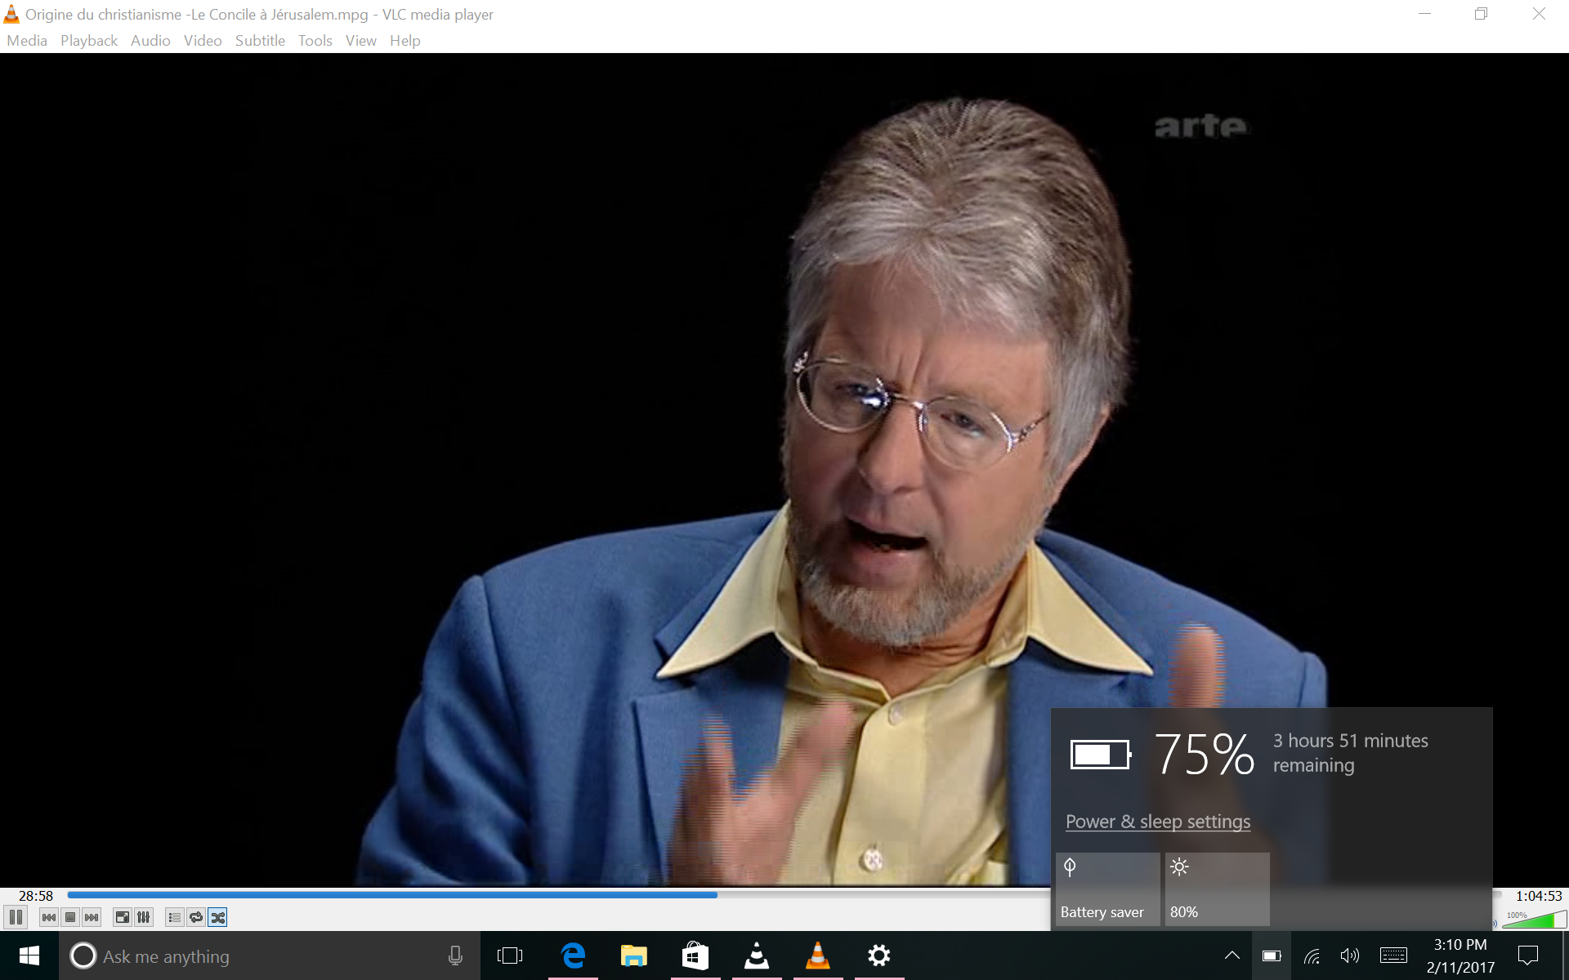The image size is (1569, 980).
Task: Stop the video playback
Action: (x=70, y=917)
